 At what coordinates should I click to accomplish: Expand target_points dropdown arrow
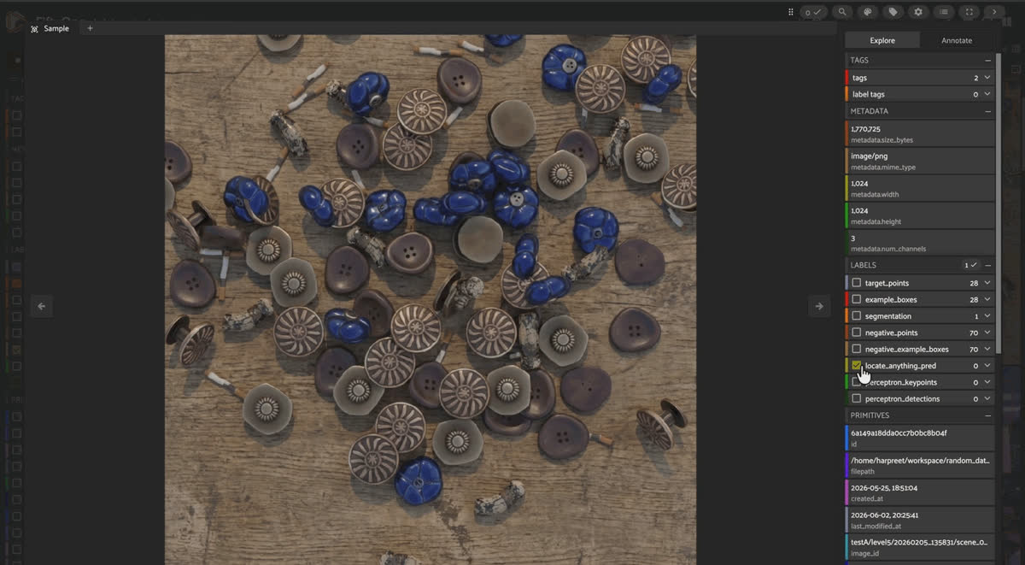(987, 283)
